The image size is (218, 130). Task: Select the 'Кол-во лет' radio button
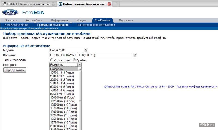coord(52,60)
